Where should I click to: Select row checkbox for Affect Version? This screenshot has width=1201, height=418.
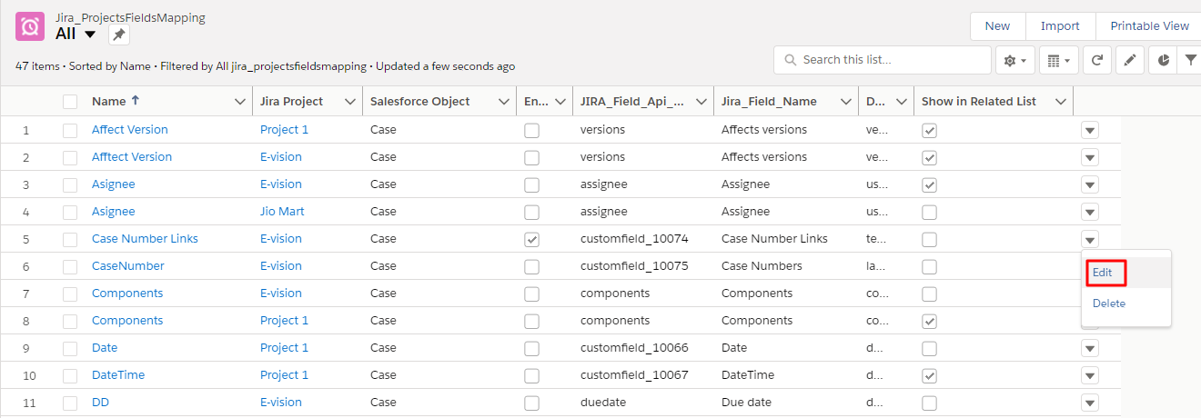[70, 130]
